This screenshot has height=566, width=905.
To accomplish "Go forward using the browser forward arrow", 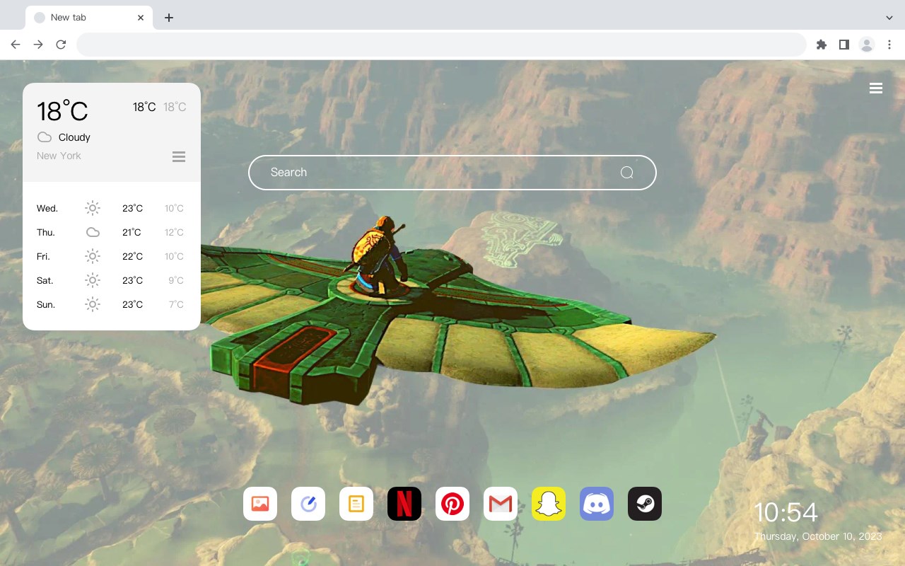I will click(x=38, y=45).
